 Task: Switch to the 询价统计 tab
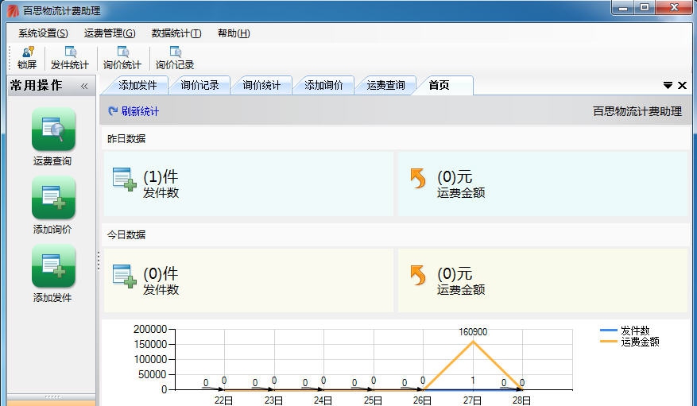point(261,85)
